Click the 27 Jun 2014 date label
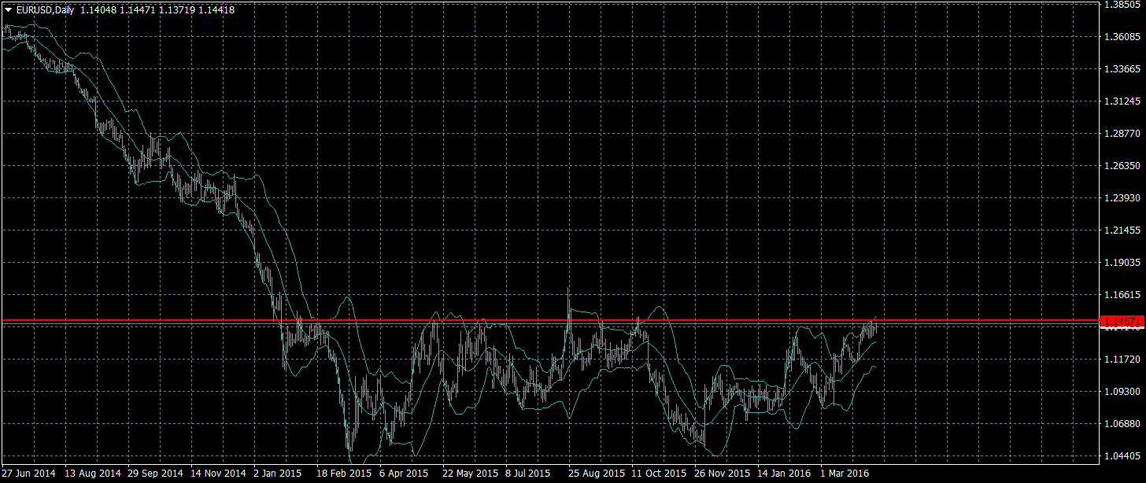Screen dimensions: 1146x483 [x=29, y=474]
